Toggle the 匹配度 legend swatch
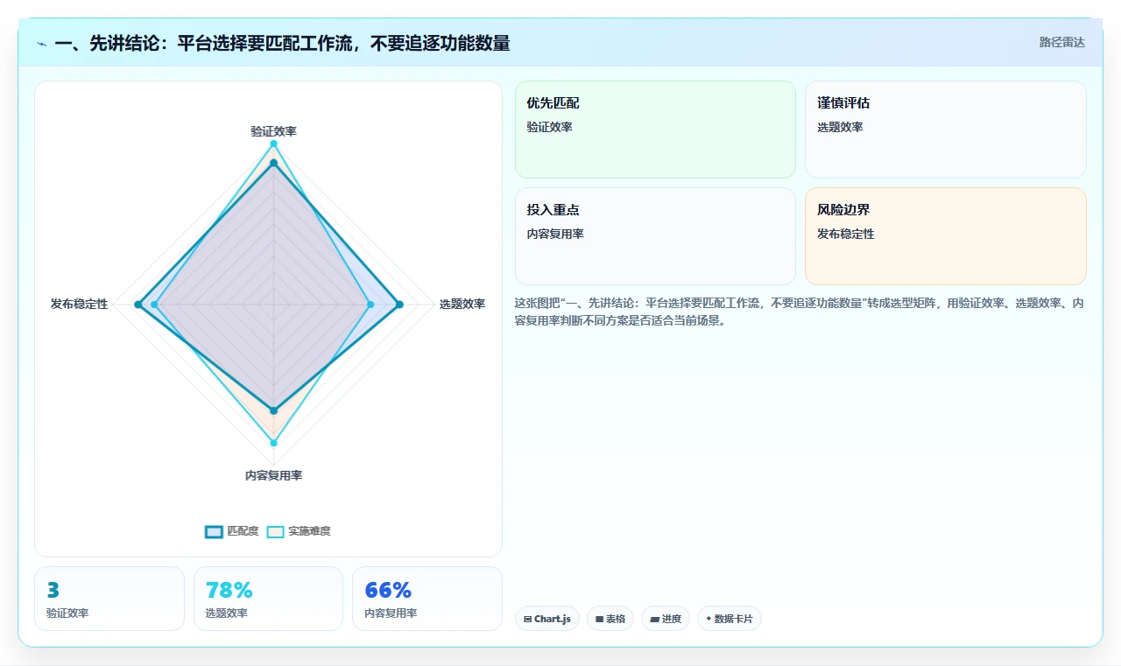Screen dimensions: 1121x666 (214, 531)
